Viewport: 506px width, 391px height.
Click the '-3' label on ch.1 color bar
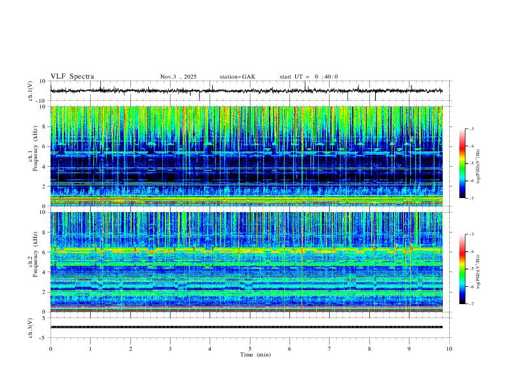471,128
